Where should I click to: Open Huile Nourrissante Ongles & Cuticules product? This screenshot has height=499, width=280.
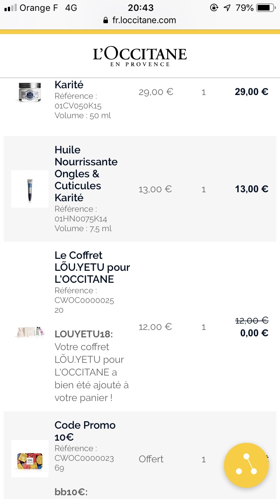coord(86,174)
